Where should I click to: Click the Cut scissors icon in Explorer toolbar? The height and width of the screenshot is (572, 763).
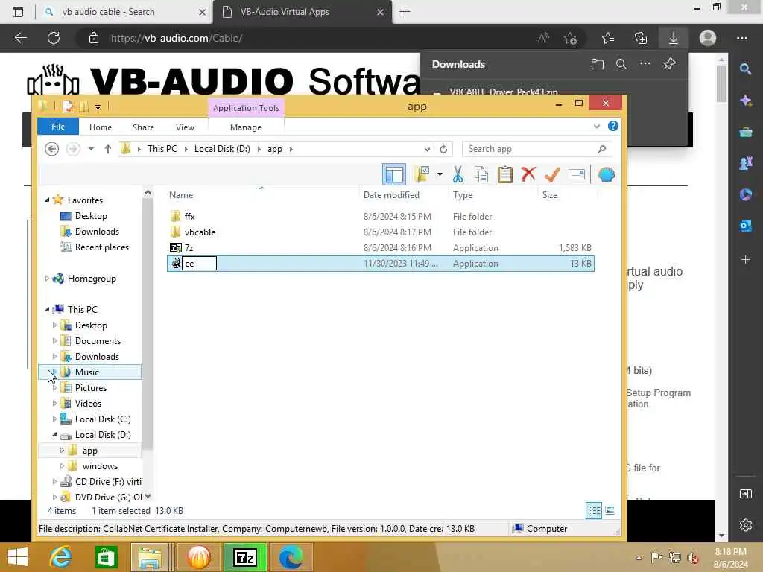(x=458, y=174)
